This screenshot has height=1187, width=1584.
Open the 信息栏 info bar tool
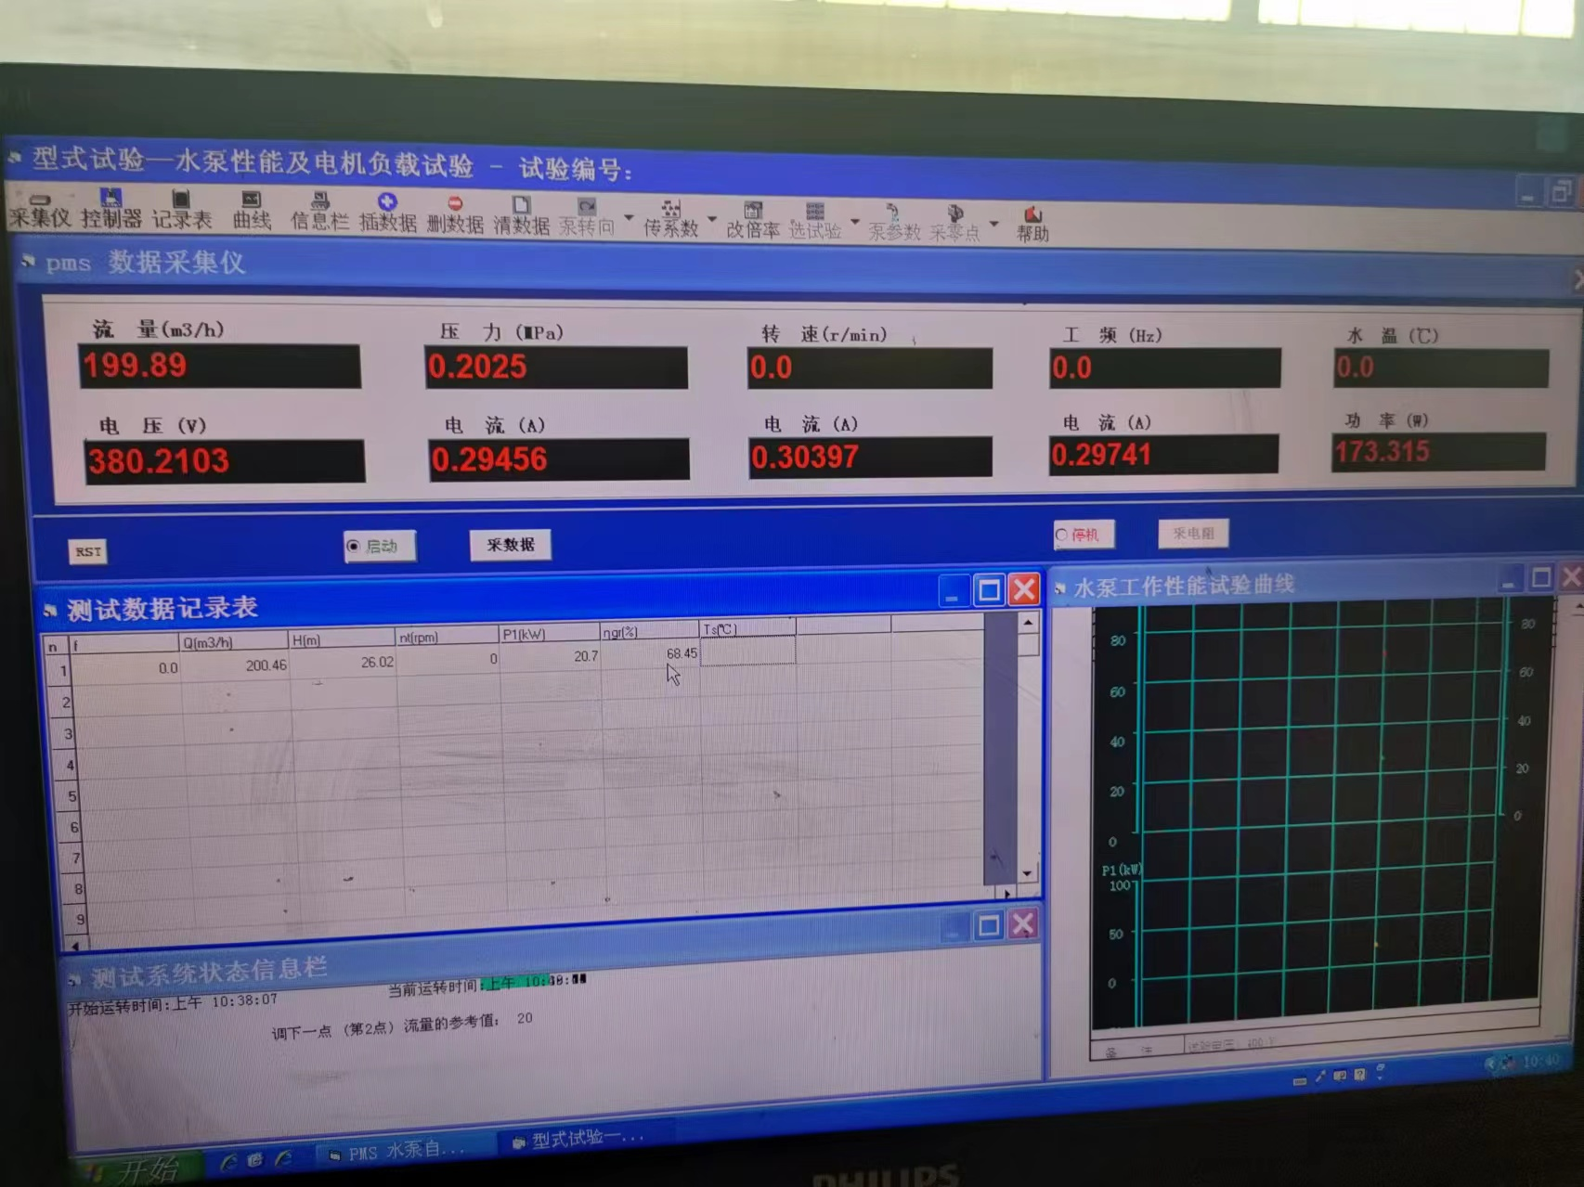[319, 213]
